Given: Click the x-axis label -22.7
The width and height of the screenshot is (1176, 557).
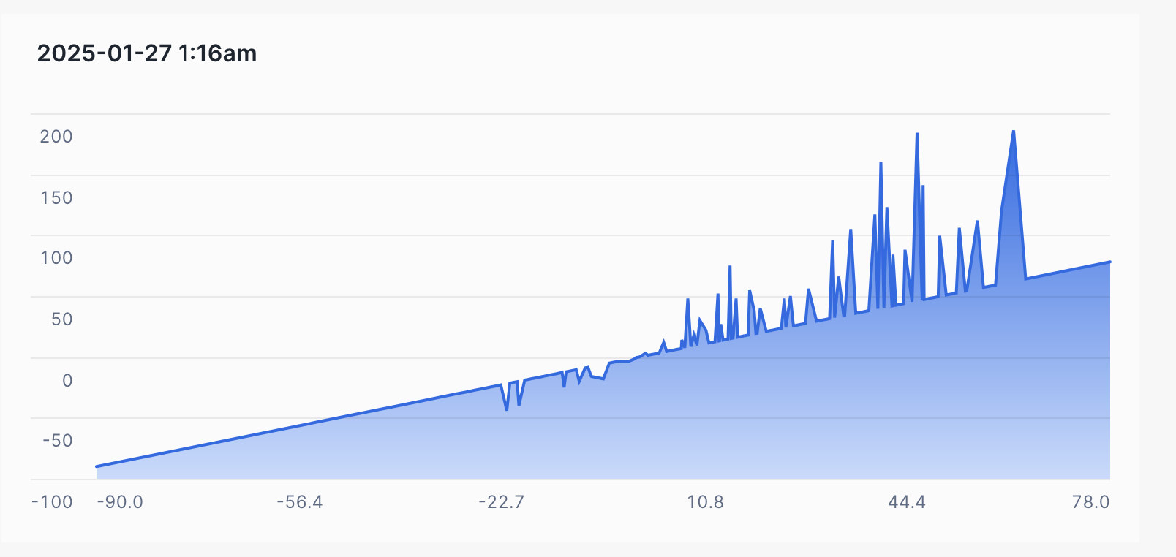Looking at the screenshot, I should click(x=502, y=502).
